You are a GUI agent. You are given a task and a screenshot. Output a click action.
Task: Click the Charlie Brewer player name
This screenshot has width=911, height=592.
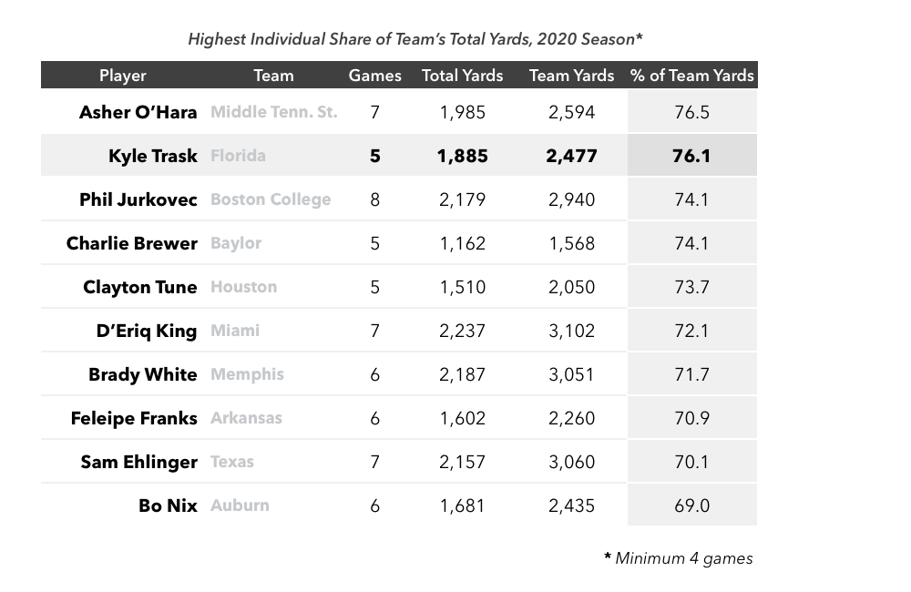[132, 243]
